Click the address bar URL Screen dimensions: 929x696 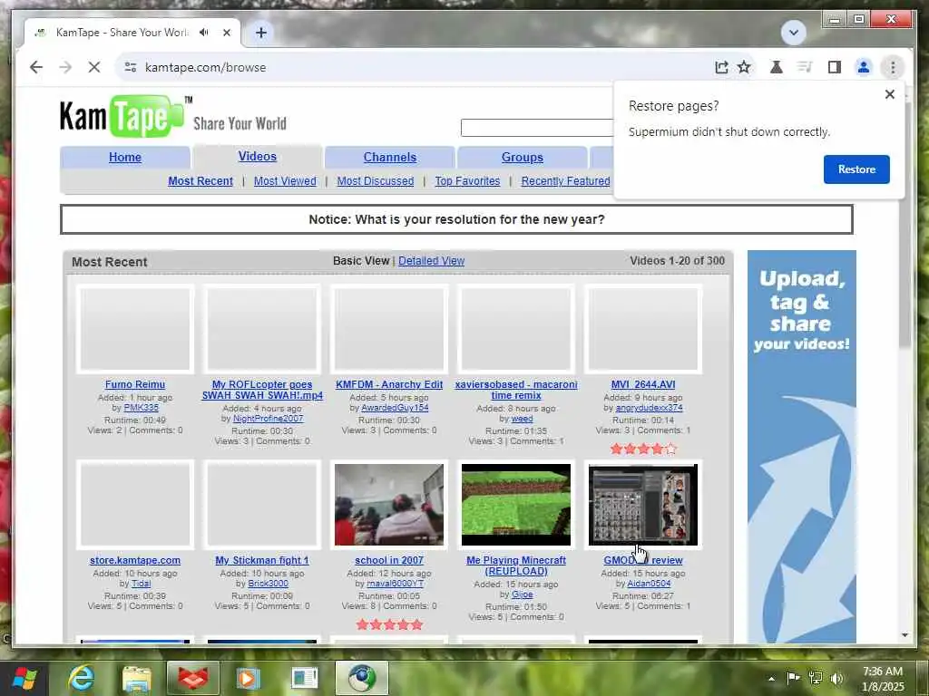coord(205,67)
